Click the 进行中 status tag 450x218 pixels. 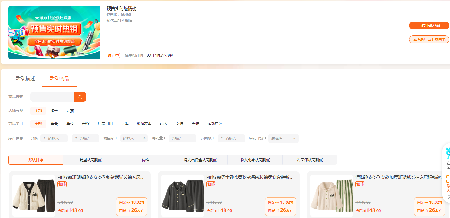tap(113, 56)
